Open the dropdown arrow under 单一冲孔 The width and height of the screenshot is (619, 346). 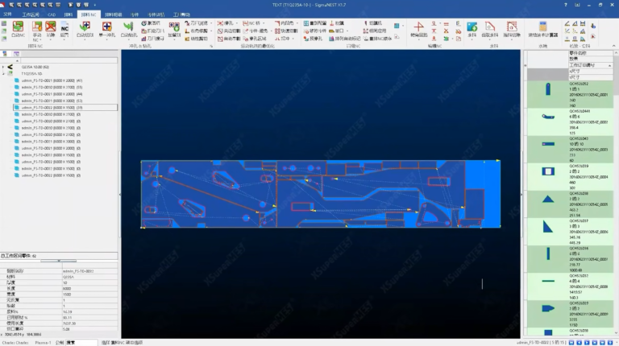point(106,39)
